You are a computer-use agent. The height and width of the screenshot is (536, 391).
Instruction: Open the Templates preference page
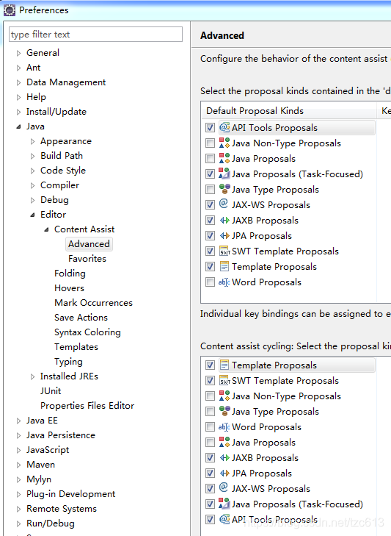coord(76,347)
